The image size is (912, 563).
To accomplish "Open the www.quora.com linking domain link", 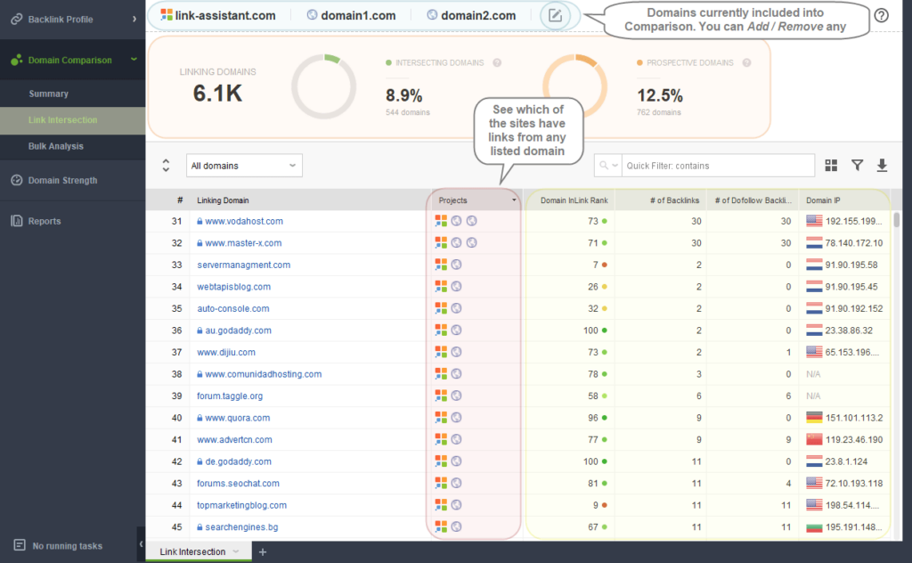I will pyautogui.click(x=237, y=418).
